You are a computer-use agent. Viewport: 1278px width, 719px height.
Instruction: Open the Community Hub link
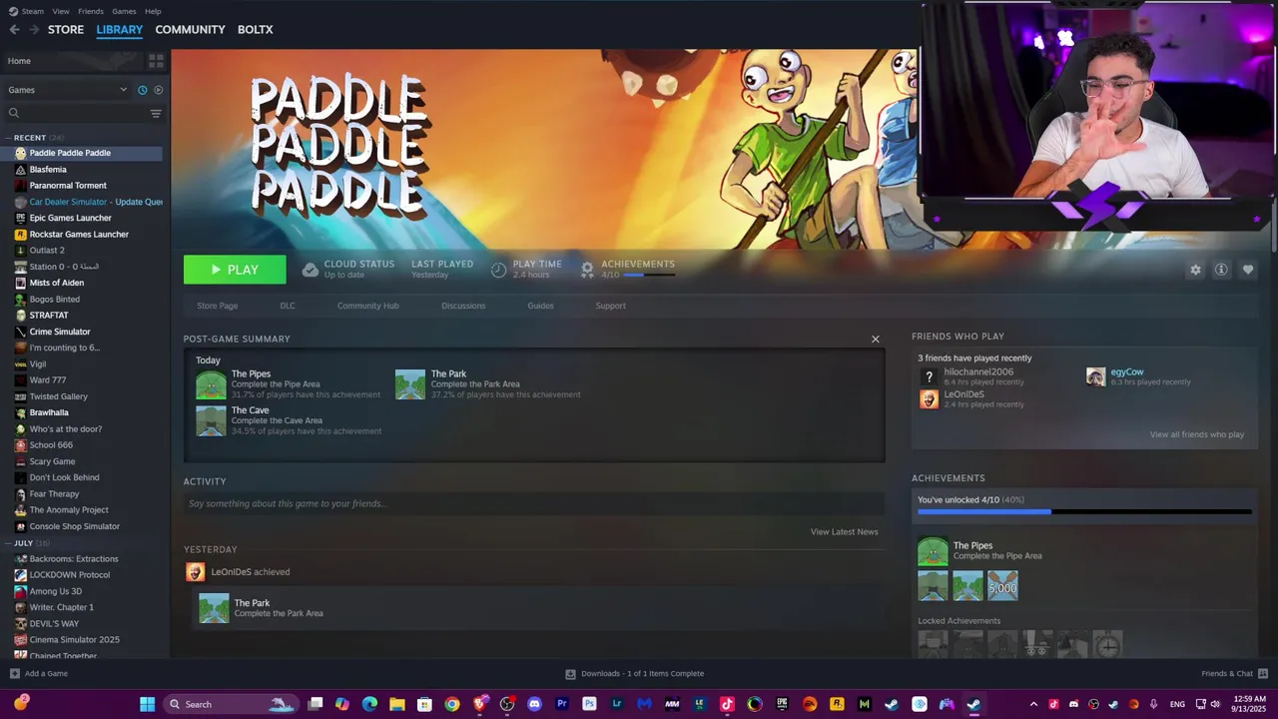[x=368, y=306]
